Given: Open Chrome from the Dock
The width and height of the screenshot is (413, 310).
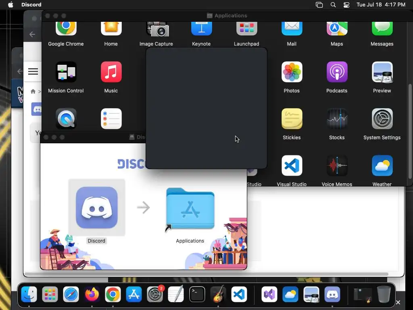Looking at the screenshot, I should (x=113, y=294).
